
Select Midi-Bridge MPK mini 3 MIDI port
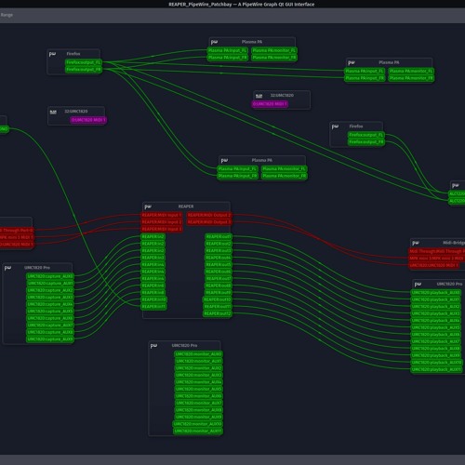(437, 259)
